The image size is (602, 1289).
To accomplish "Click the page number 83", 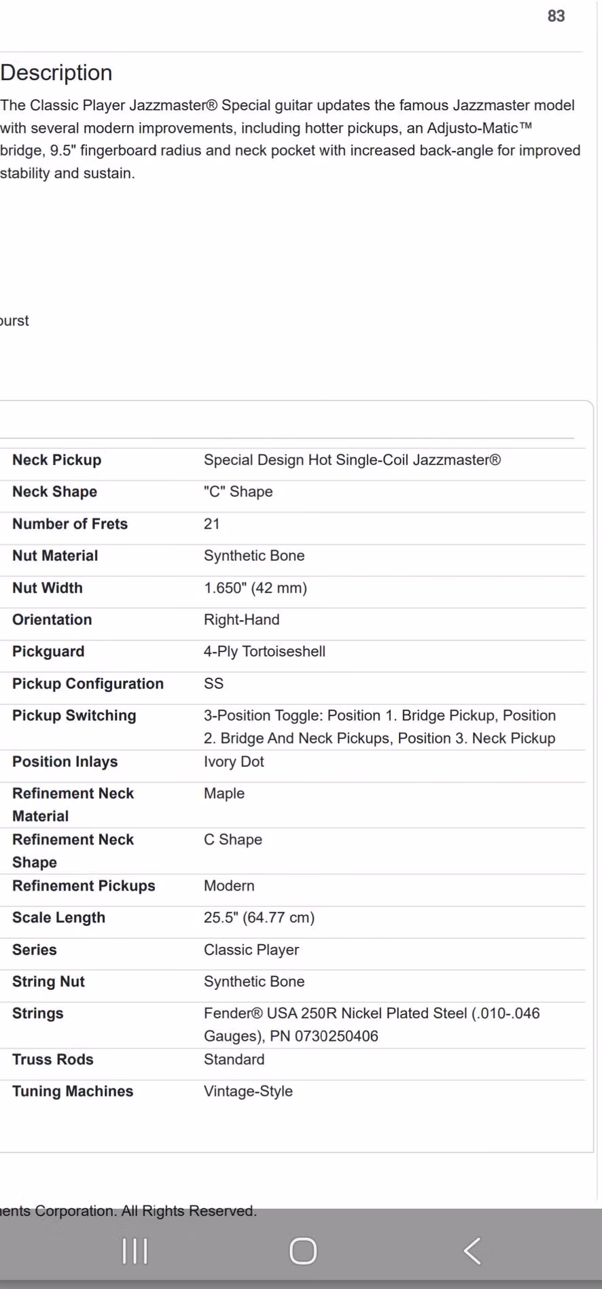I will point(556,16).
